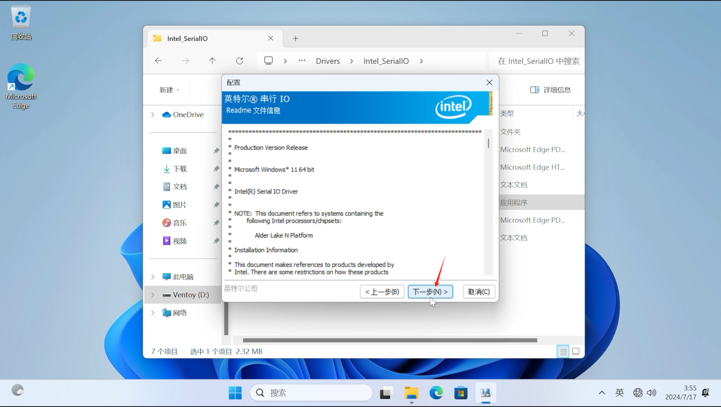Screen dimensions: 721x407
Task: Expand the 此电脑 (This PC) node
Action: click(153, 277)
